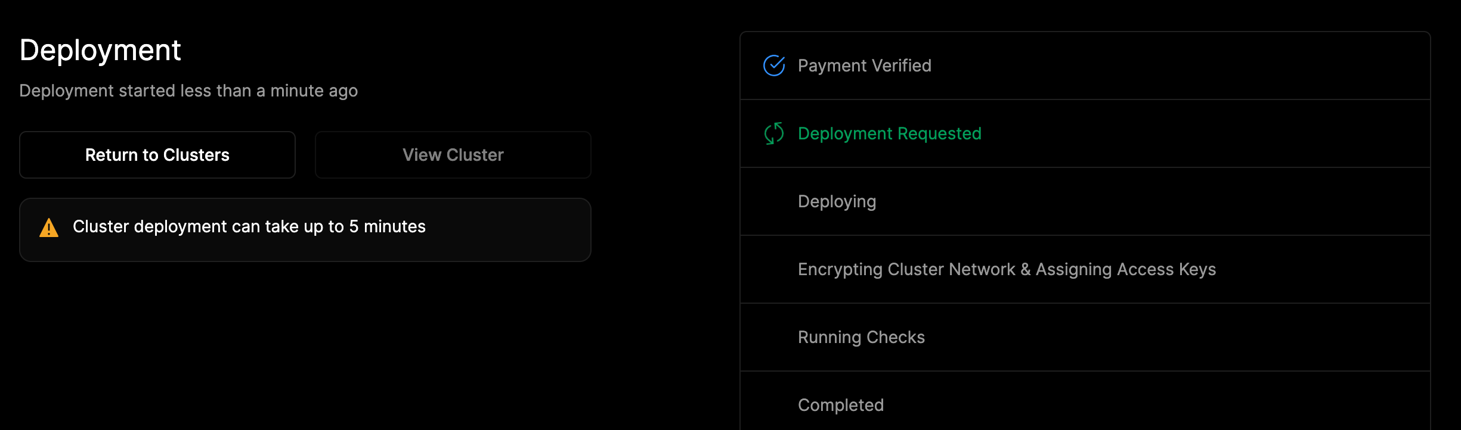Click blank space right of Deploying

pos(1151,201)
